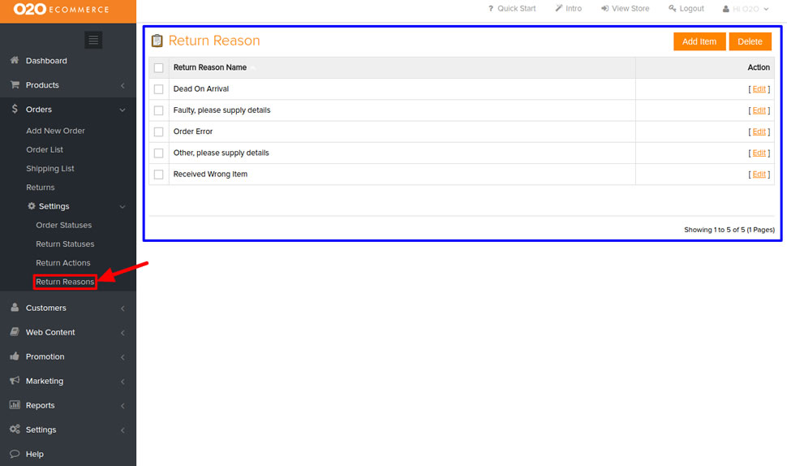Click the Quick Start link
This screenshot has width=787, height=466.
517,9
